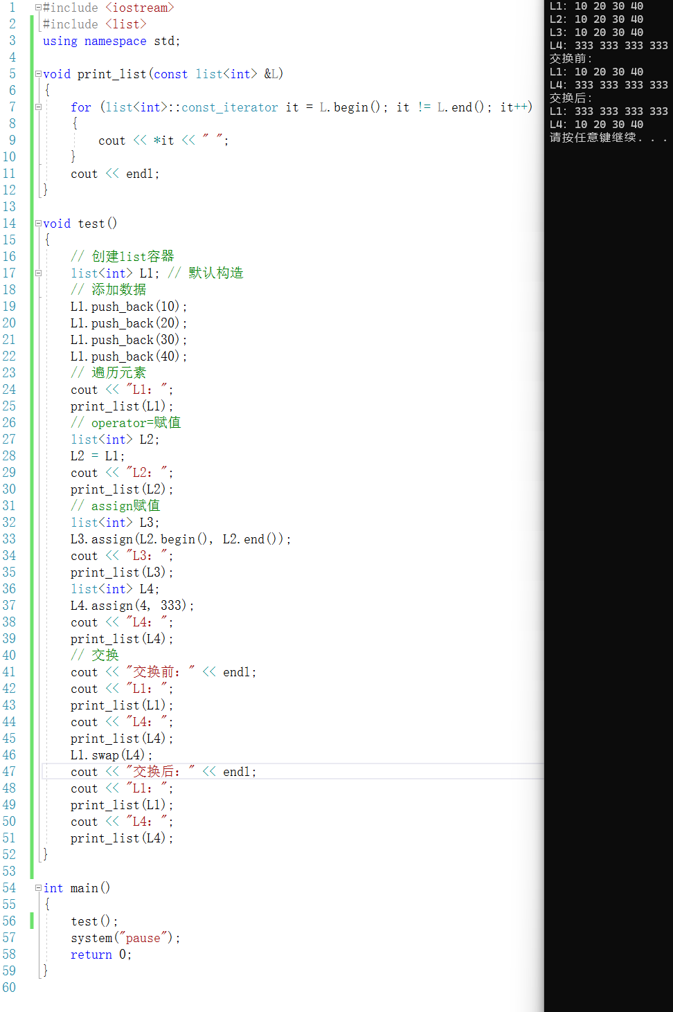Click line number 47 in gutter
Image resolution: width=673 pixels, height=1012 pixels.
pyautogui.click(x=9, y=772)
